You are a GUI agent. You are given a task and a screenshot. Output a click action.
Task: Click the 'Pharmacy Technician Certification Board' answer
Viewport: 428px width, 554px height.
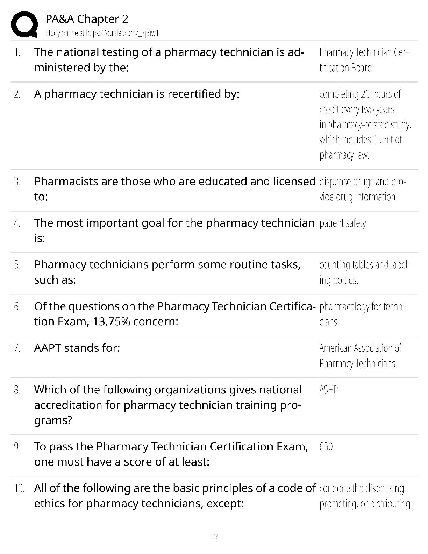coord(364,60)
